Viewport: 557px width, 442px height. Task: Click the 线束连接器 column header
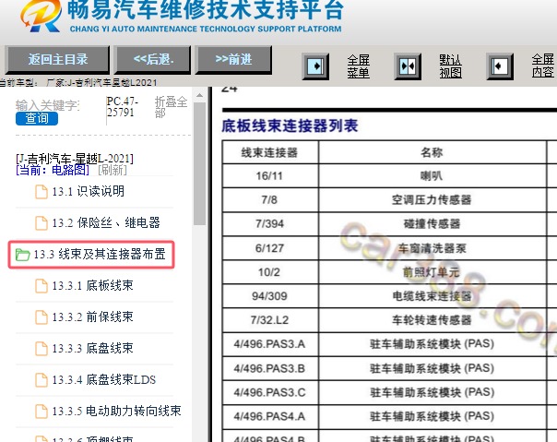tap(269, 152)
